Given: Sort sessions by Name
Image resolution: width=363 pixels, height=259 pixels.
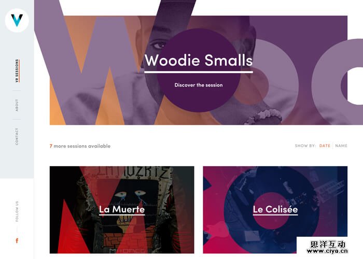Looking at the screenshot, I should (x=341, y=146).
